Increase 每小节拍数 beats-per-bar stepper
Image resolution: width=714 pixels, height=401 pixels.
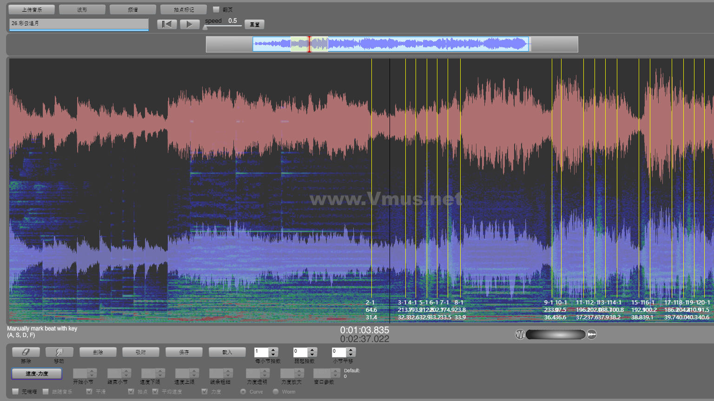click(x=273, y=350)
